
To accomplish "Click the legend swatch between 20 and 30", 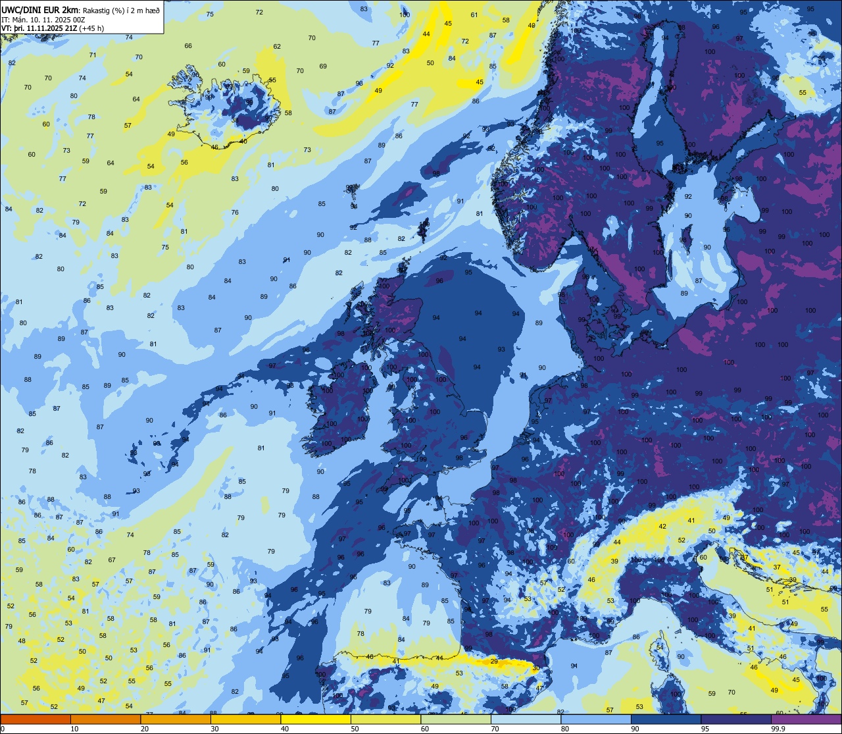I will [176, 719].
